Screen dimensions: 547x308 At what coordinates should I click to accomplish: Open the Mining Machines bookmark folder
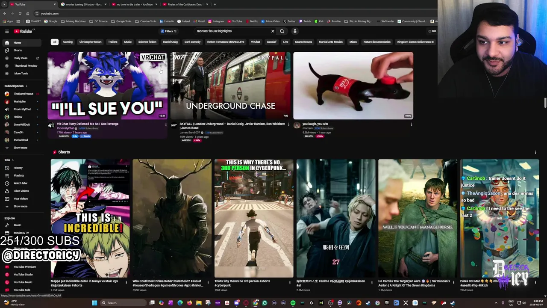(x=73, y=21)
